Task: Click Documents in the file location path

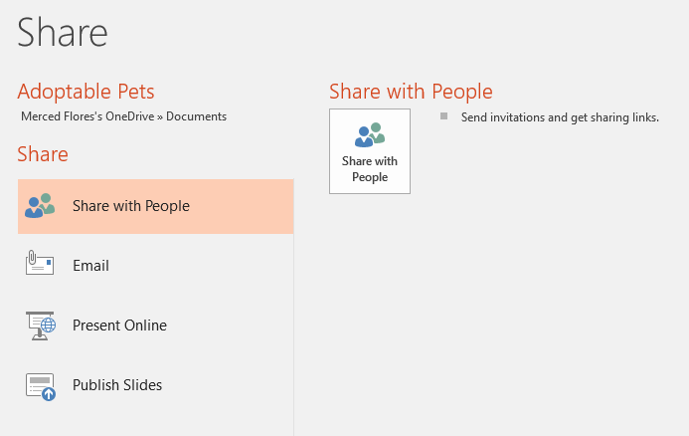Action: tap(196, 116)
